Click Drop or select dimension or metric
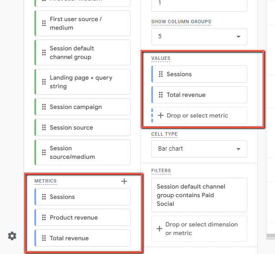Viewport: 275px width, 254px height. pyautogui.click(x=199, y=229)
